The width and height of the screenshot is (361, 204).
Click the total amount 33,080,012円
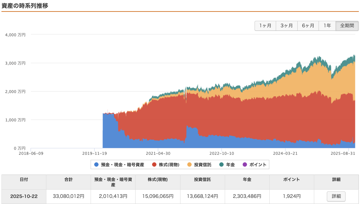[x=68, y=196]
